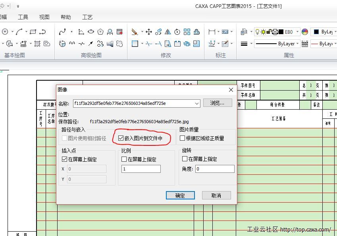Viewport: 337px width, 236px height.
Task: Enable the 嵌入图片到文件中 checkbox
Action: (x=121, y=138)
